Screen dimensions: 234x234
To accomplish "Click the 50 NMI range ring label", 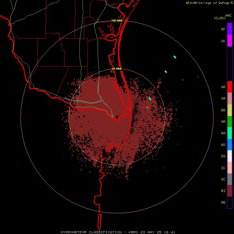I will pos(117,69).
